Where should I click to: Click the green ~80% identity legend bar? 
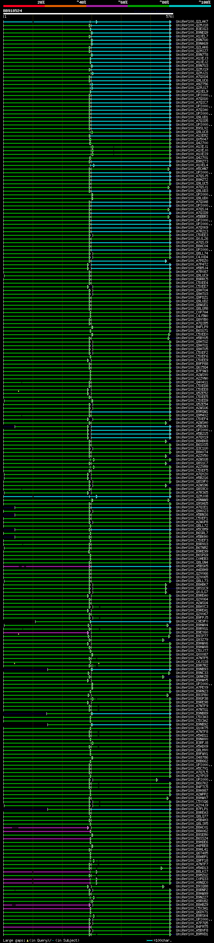point(148,6)
